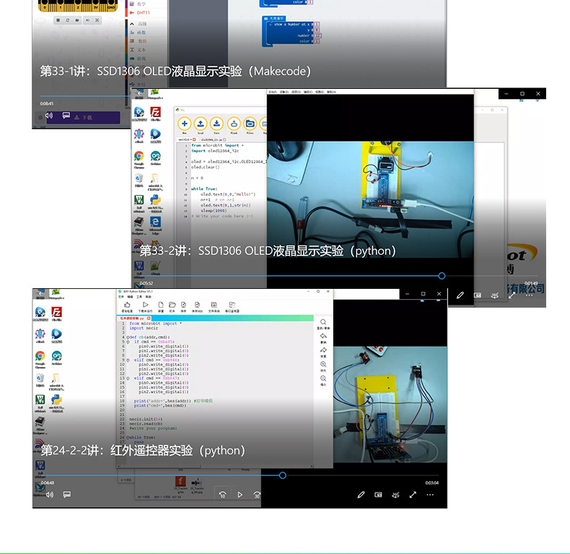Click the play button in the bottom video
This screenshot has height=554, width=570.
240,495
